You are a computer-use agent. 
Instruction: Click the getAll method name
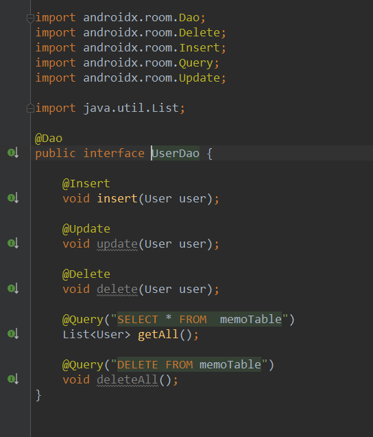pyautogui.click(x=158, y=335)
